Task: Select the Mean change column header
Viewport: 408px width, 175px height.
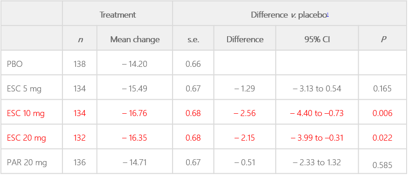Action: click(x=135, y=39)
